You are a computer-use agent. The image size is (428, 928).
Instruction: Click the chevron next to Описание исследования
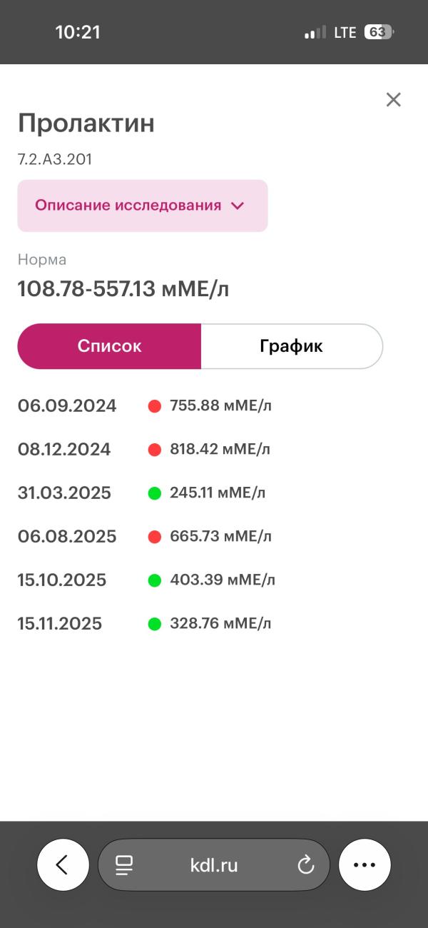click(x=238, y=205)
